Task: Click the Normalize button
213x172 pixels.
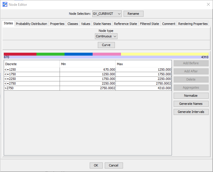Action: [x=191, y=96]
